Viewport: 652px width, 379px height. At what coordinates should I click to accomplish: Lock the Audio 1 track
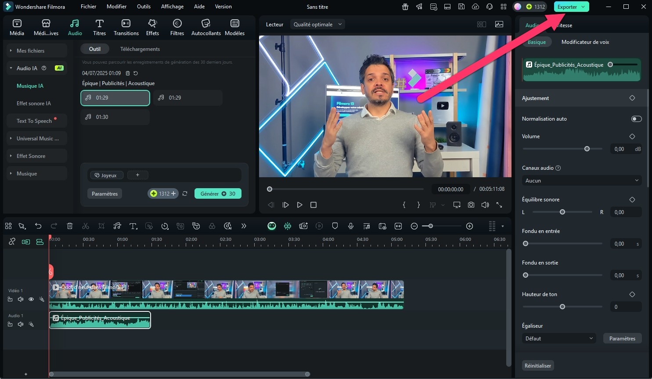pos(10,324)
